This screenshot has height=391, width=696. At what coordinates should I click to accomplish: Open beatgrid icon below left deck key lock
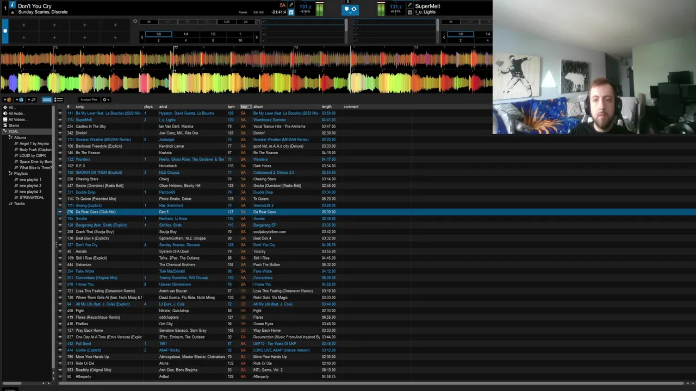point(291,12)
